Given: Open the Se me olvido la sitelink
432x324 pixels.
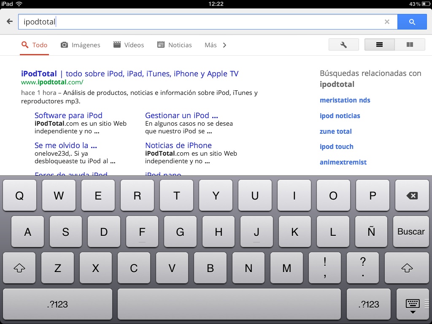Looking at the screenshot, I should coord(65,145).
